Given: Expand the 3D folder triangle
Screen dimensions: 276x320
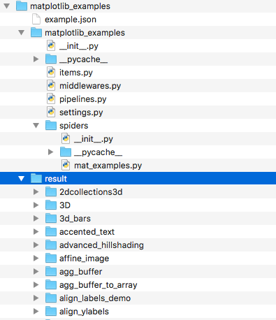Looking at the screenshot, I should click(36, 205).
